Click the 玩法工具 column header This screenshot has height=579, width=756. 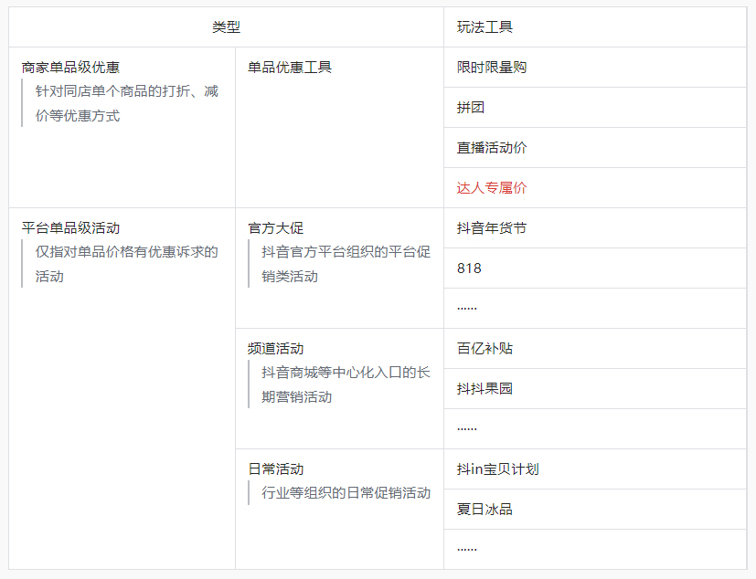(484, 27)
